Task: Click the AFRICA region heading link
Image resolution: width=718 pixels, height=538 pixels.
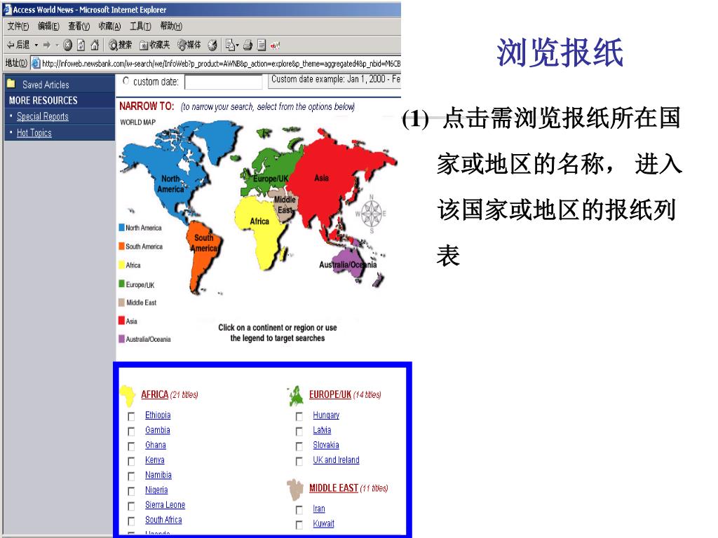Action: (x=155, y=394)
